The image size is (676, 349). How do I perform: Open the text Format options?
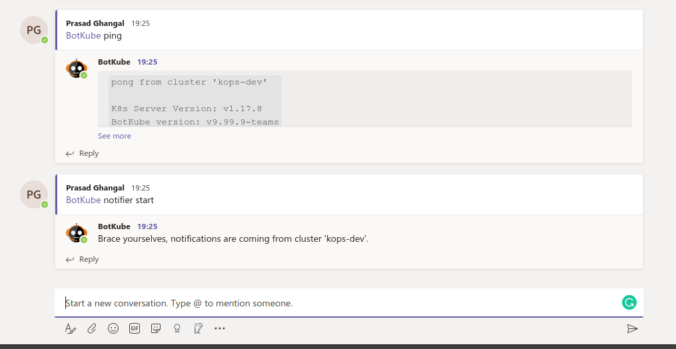pos(71,328)
